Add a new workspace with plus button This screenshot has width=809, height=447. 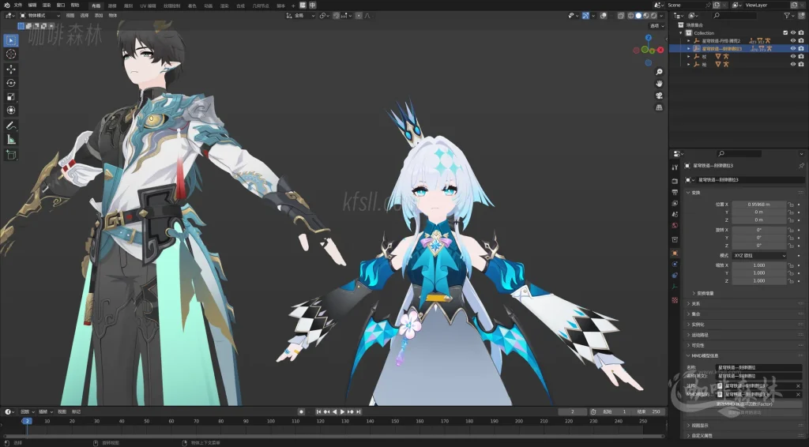[x=293, y=6]
